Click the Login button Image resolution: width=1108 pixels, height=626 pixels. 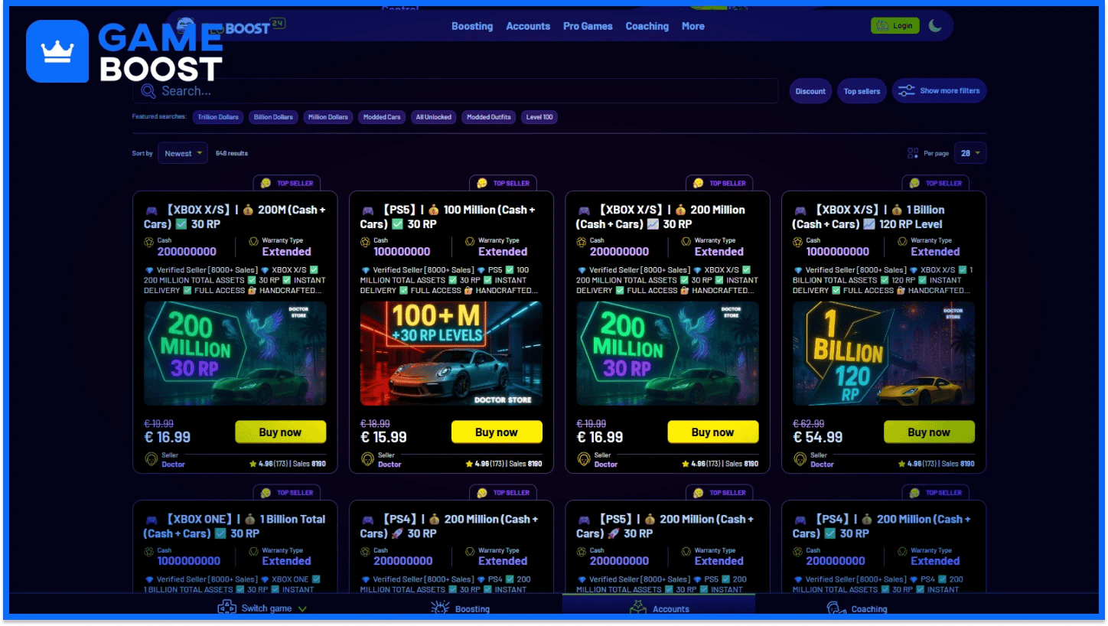pyautogui.click(x=895, y=25)
